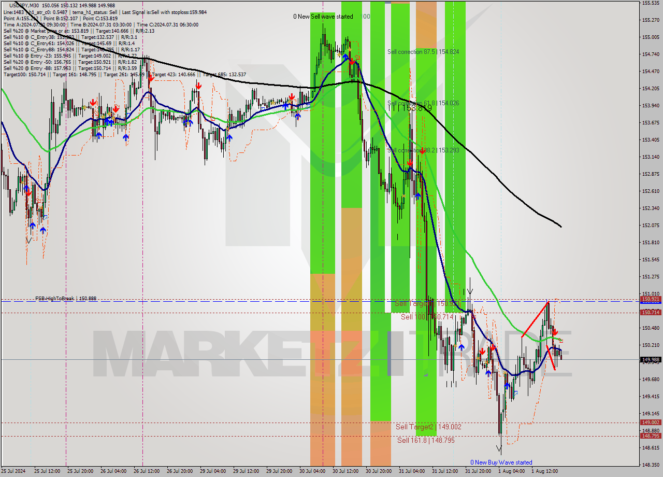Click the 151.010 price axis label
Viewport: 663px width, 477px height.
click(651, 293)
